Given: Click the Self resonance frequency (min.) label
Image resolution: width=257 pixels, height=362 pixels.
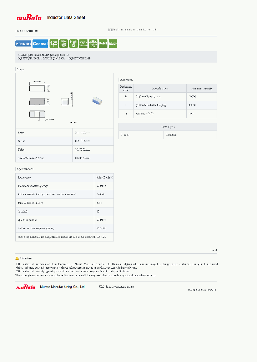Looking at the screenshot, I should pyautogui.click(x=36, y=228).
